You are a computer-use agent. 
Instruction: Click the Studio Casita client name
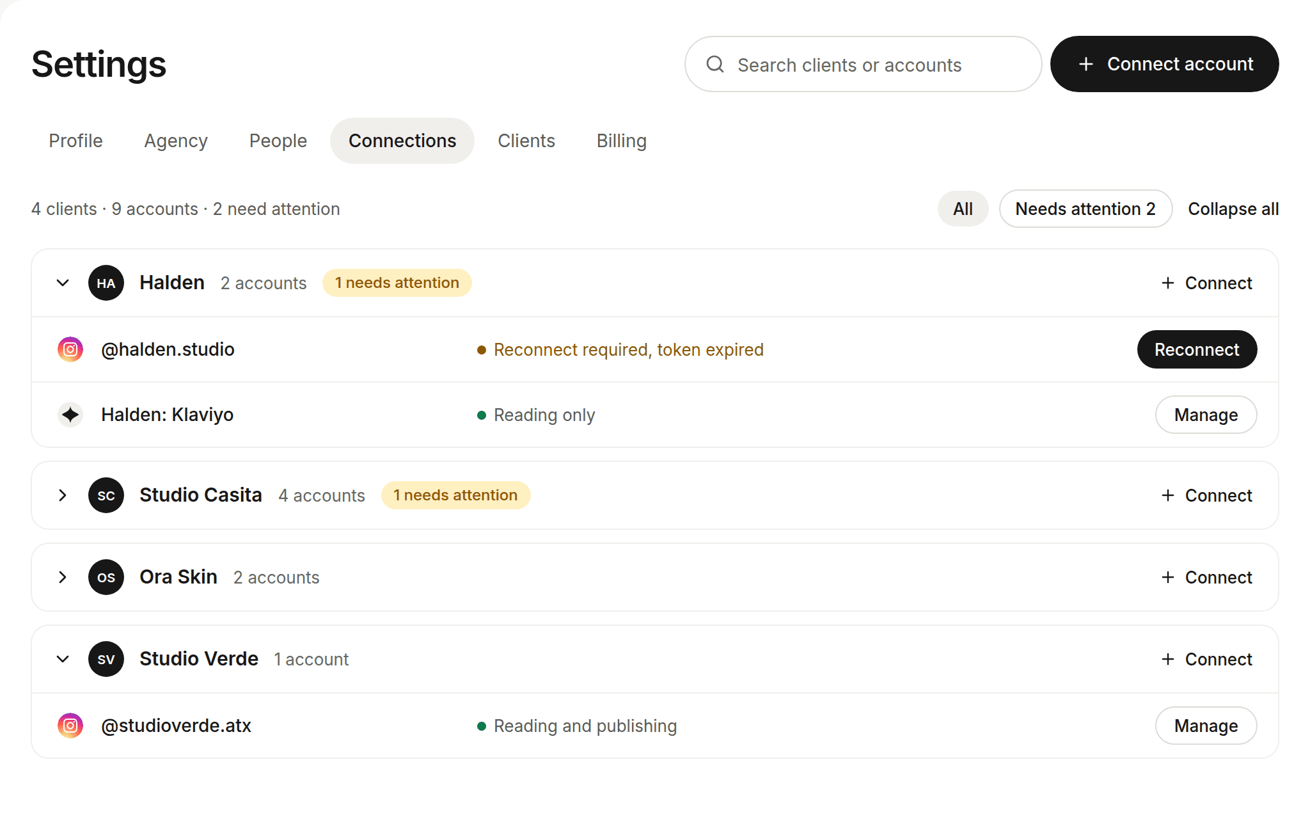tap(201, 495)
